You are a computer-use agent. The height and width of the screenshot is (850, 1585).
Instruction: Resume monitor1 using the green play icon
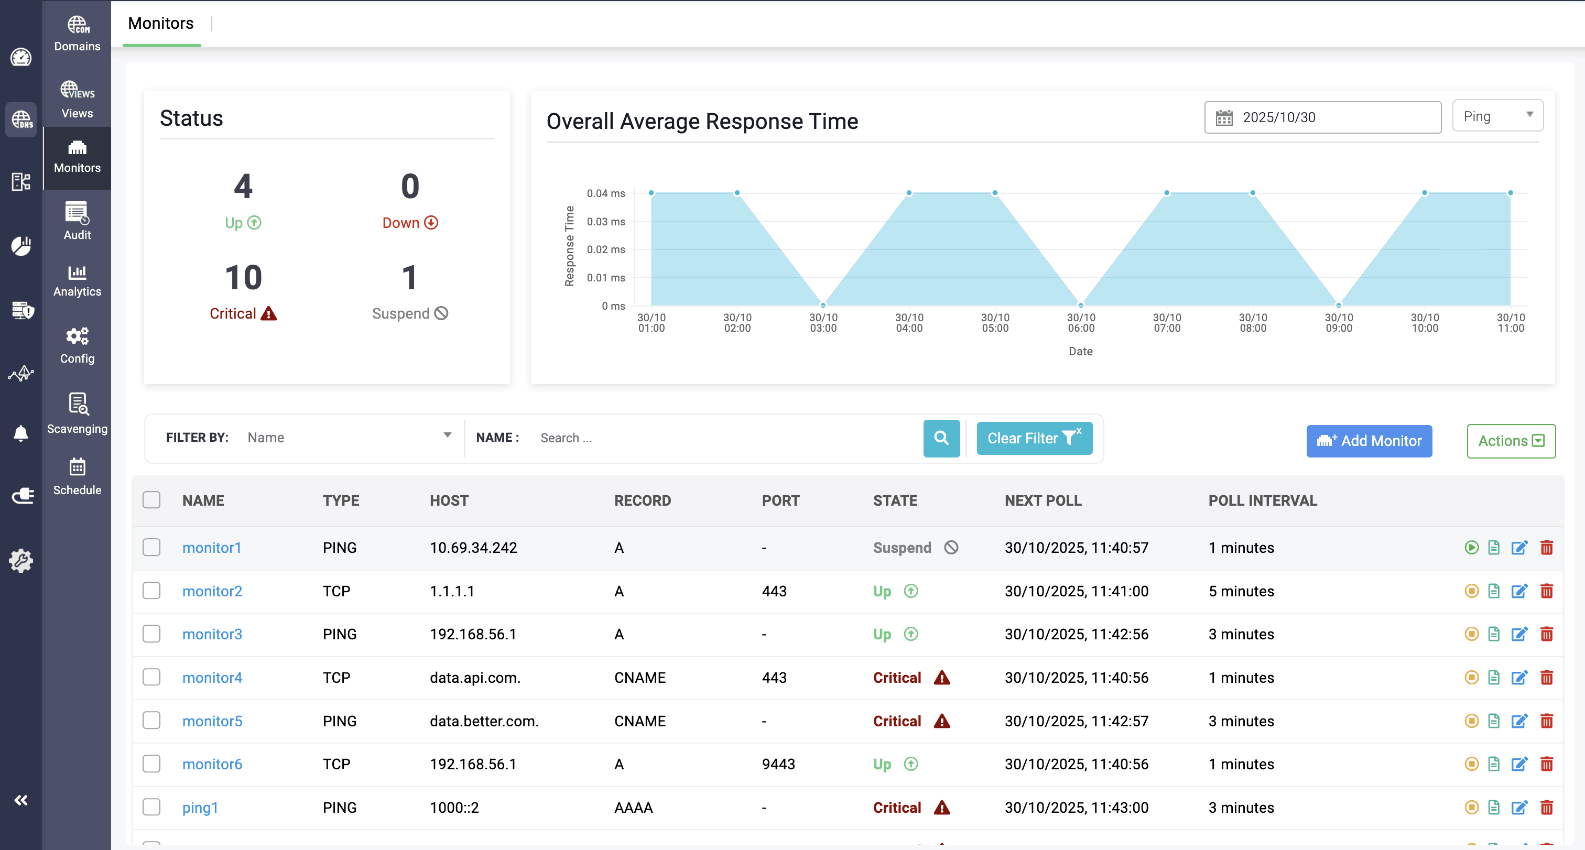(1471, 548)
